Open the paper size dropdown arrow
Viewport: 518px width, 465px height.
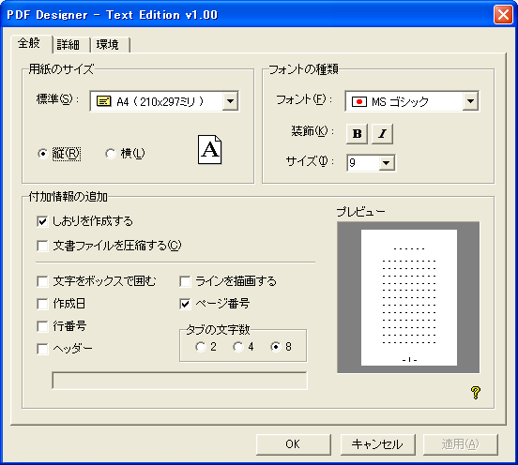[x=230, y=101]
